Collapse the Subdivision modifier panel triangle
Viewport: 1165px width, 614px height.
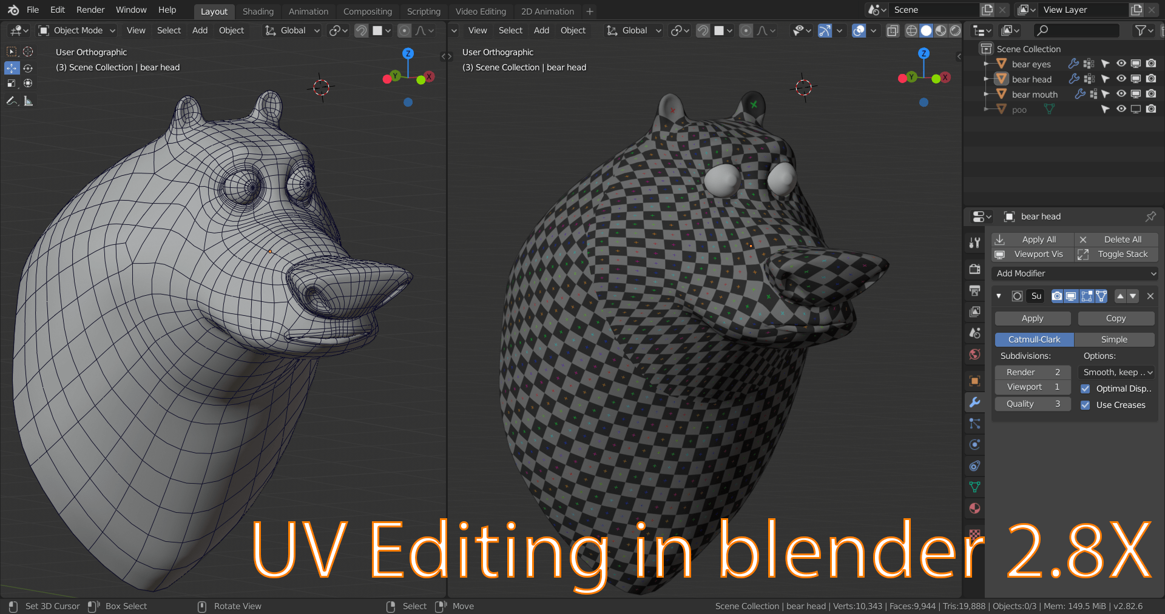click(x=999, y=296)
